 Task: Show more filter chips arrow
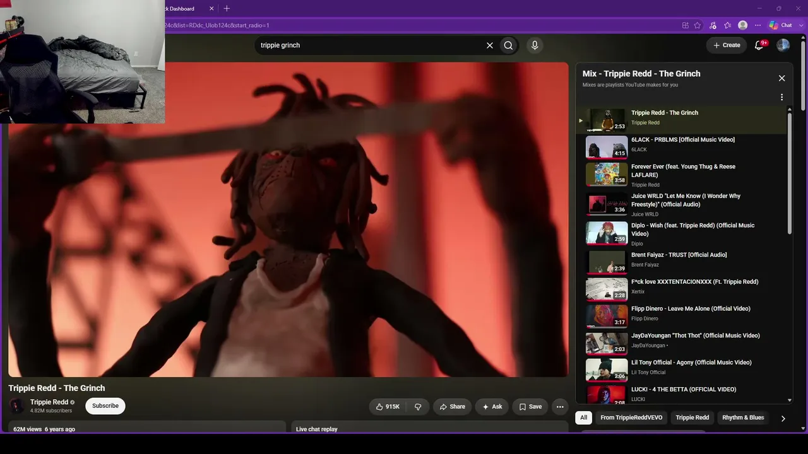(783, 418)
